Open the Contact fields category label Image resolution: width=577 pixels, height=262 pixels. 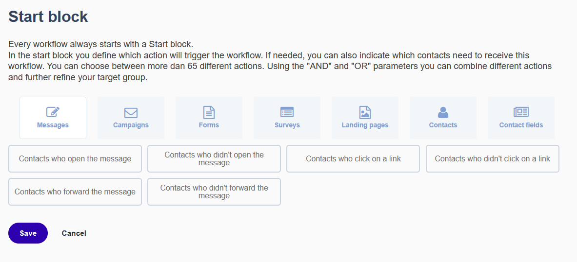521,125
